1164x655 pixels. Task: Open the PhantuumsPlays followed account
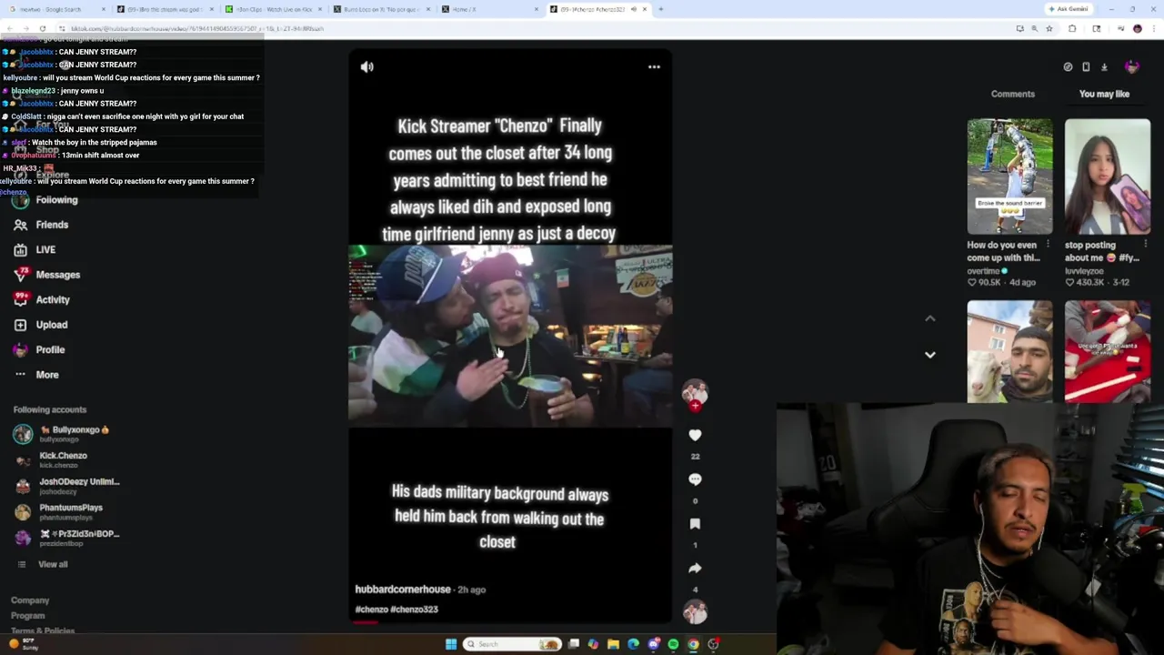coord(58,511)
